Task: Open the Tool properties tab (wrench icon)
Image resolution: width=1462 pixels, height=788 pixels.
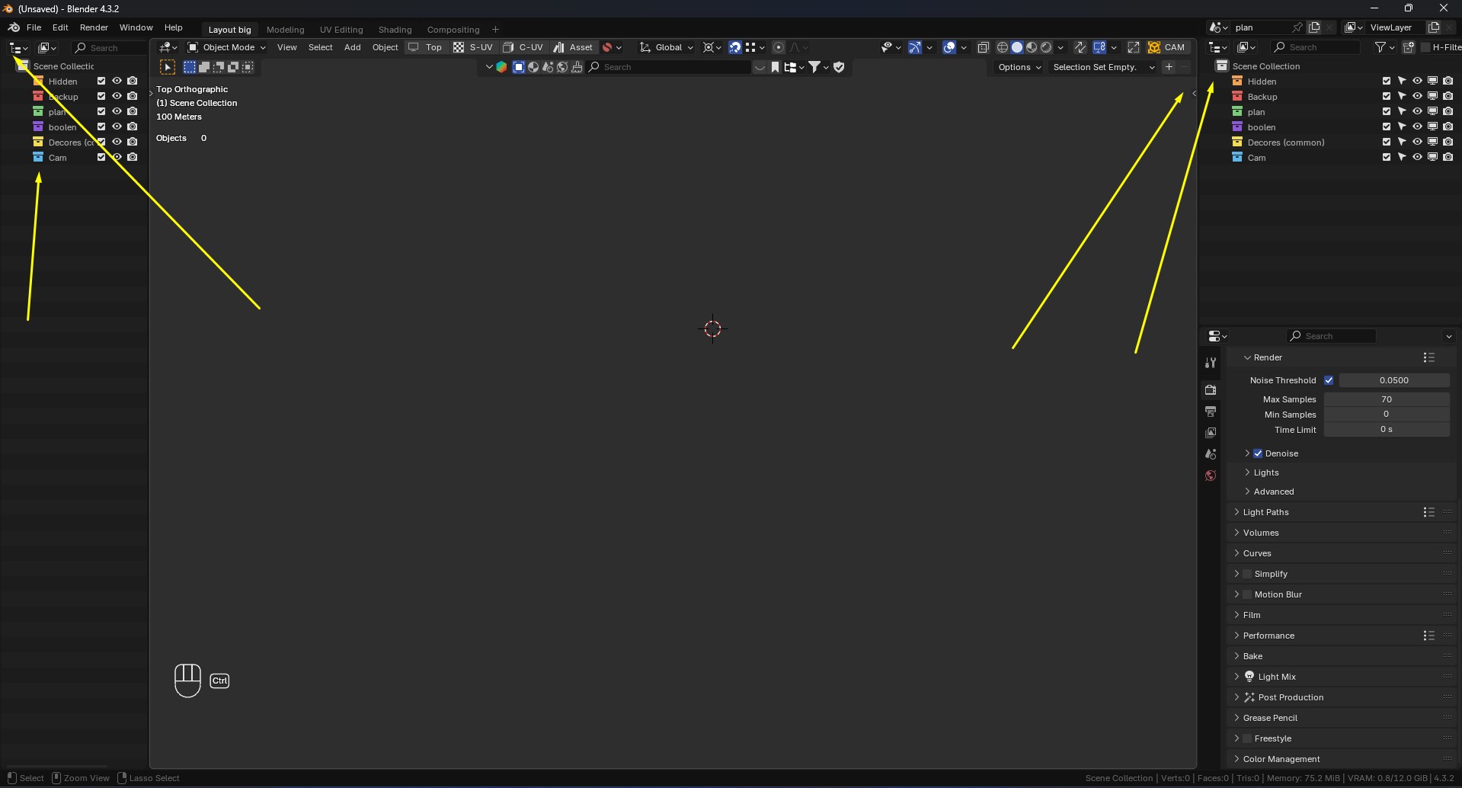Action: [1211, 363]
